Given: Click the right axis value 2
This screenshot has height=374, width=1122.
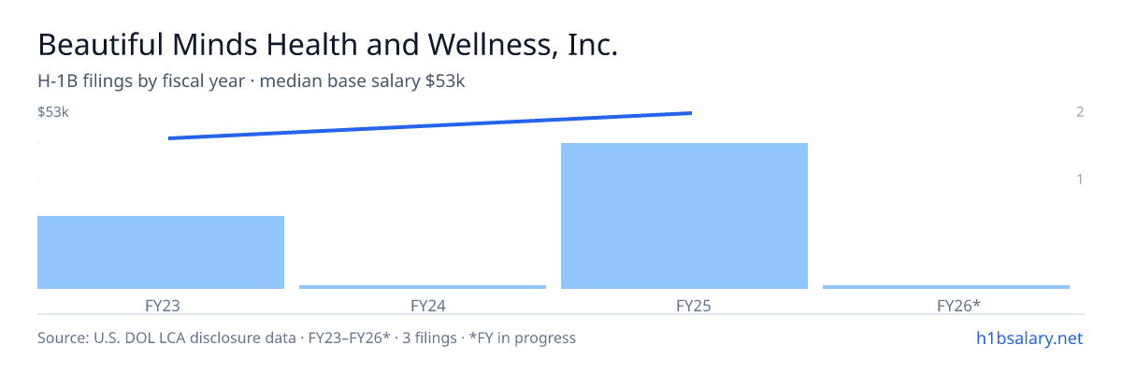Looking at the screenshot, I should [x=1080, y=112].
